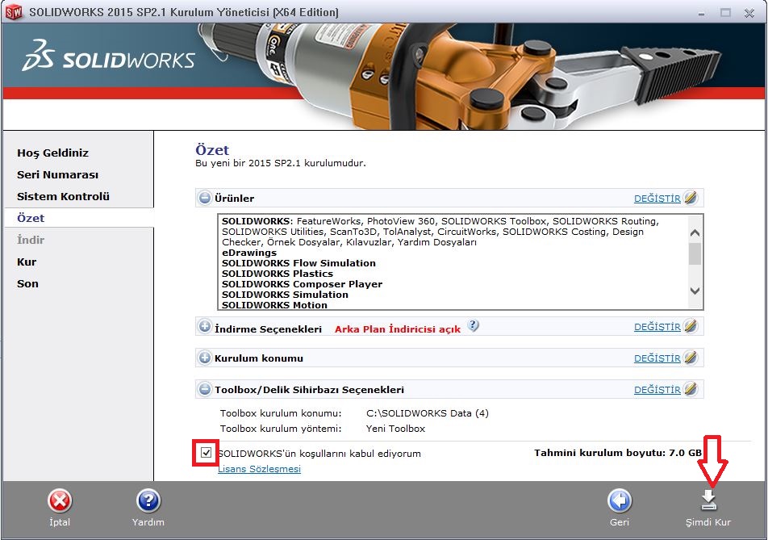Viewport: 768px width, 540px height.
Task: Click the product list scrollbar thumb
Action: (695, 253)
